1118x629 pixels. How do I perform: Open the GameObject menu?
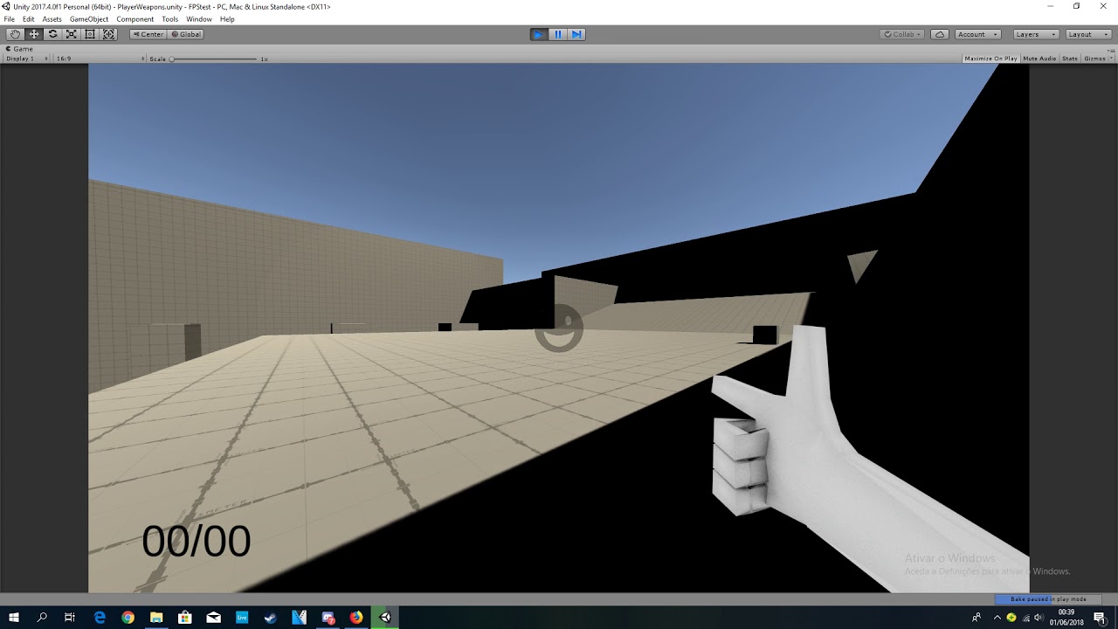click(89, 19)
